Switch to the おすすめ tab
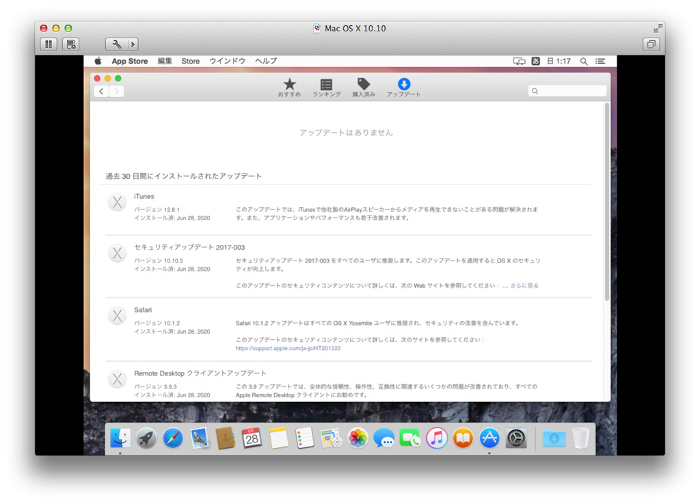 point(289,88)
